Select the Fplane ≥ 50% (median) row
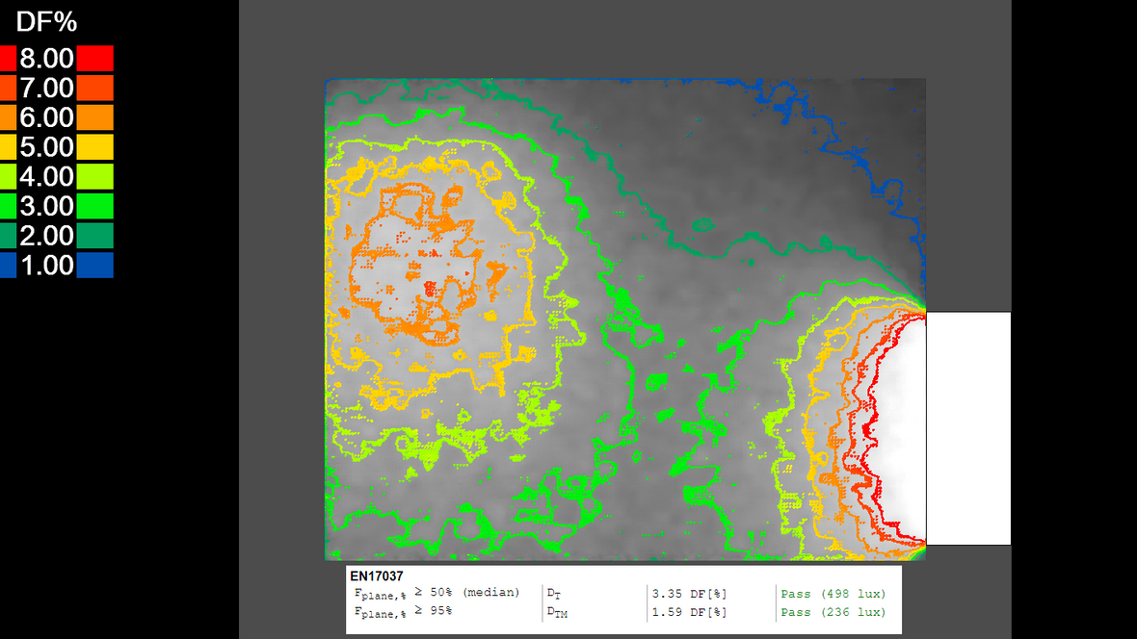This screenshot has height=639, width=1137. [436, 593]
